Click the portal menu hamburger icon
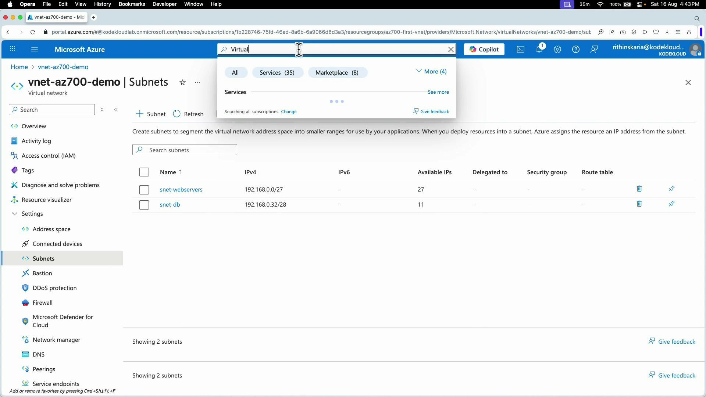The height and width of the screenshot is (397, 706). [x=35, y=49]
